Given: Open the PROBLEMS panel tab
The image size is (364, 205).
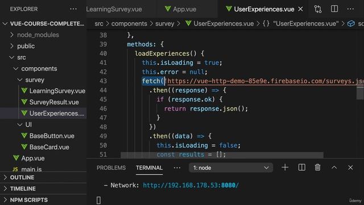Looking at the screenshot, I should tap(111, 168).
